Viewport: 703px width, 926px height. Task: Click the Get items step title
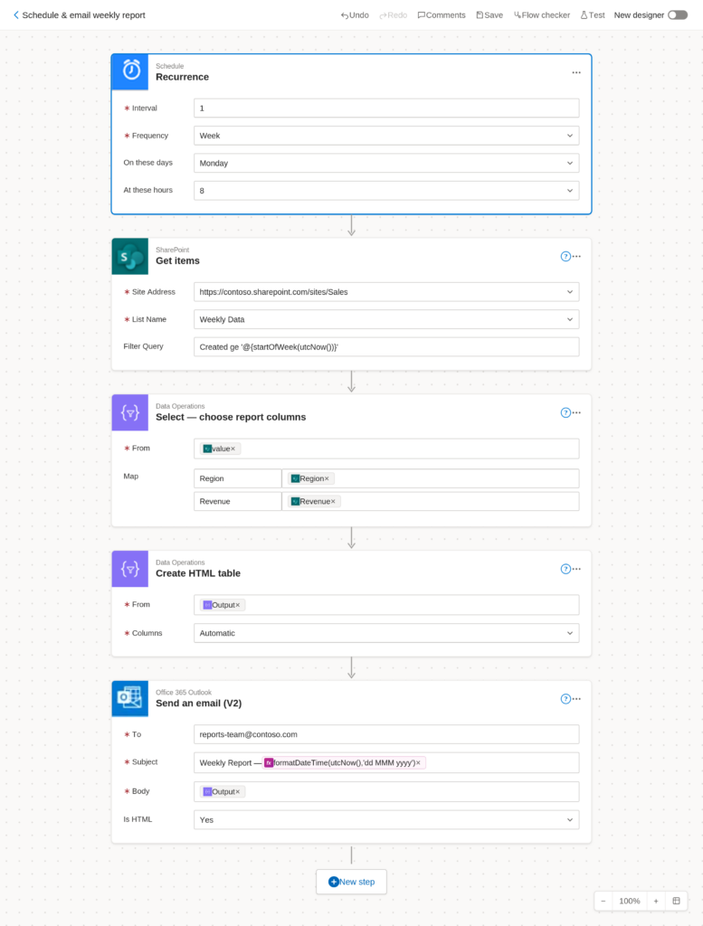pyautogui.click(x=177, y=261)
